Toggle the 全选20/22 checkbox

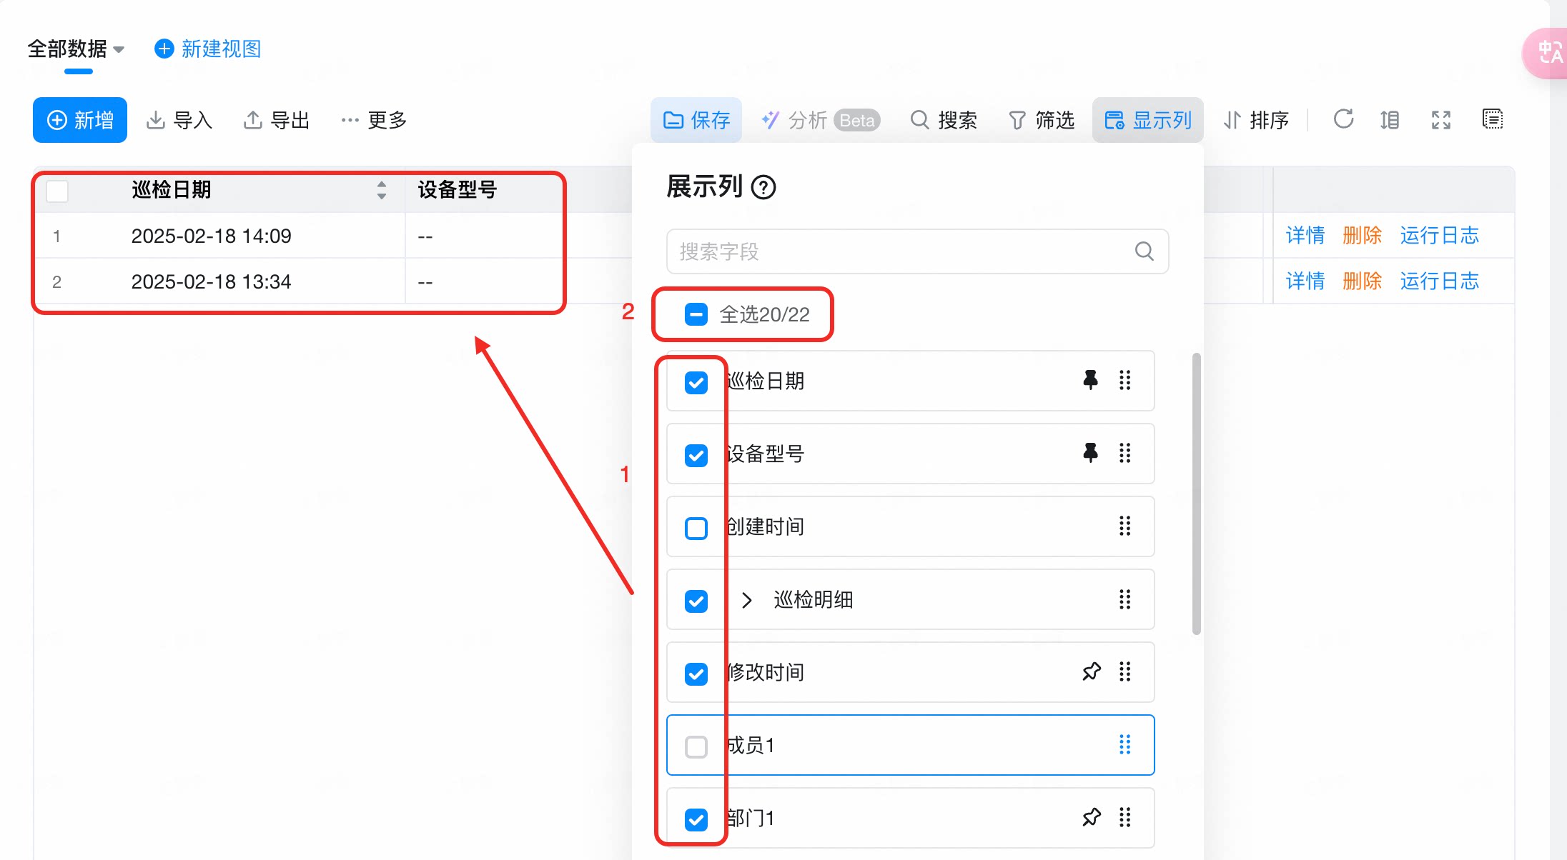click(x=696, y=314)
